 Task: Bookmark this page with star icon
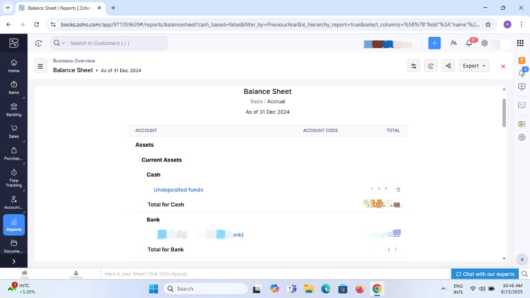coord(488,25)
